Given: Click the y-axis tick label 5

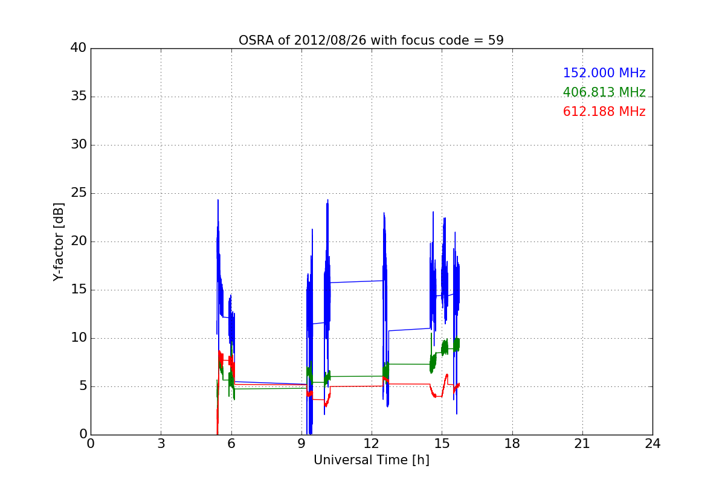Looking at the screenshot, I should [x=83, y=386].
